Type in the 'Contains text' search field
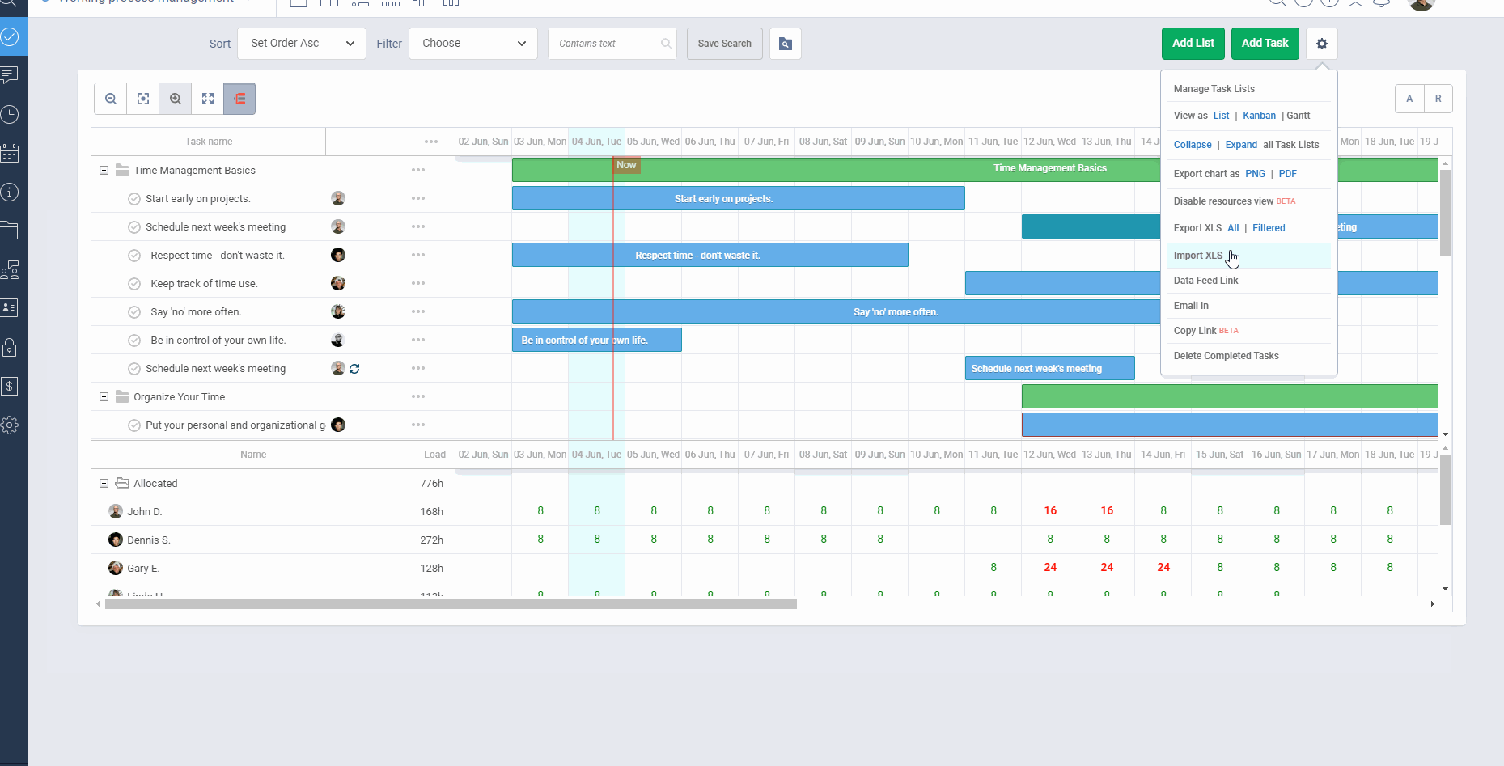 coord(607,43)
